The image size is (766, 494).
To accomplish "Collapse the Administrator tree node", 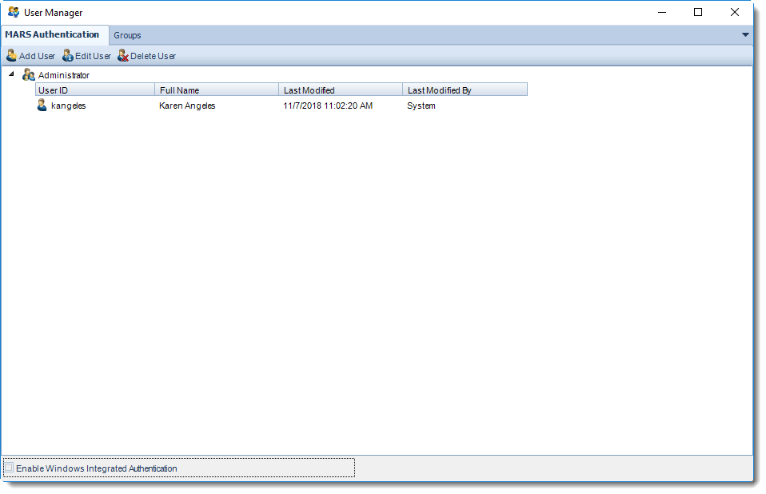I will coord(11,74).
